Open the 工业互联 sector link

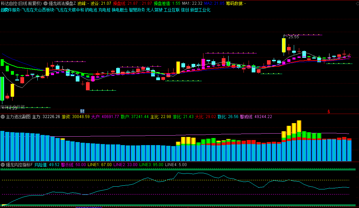172,10
